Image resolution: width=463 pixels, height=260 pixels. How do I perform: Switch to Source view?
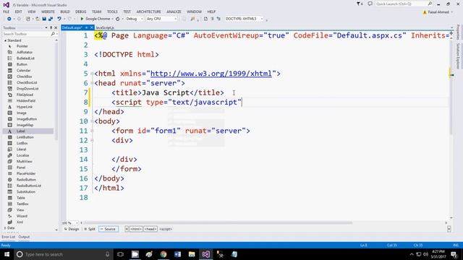[x=109, y=229]
